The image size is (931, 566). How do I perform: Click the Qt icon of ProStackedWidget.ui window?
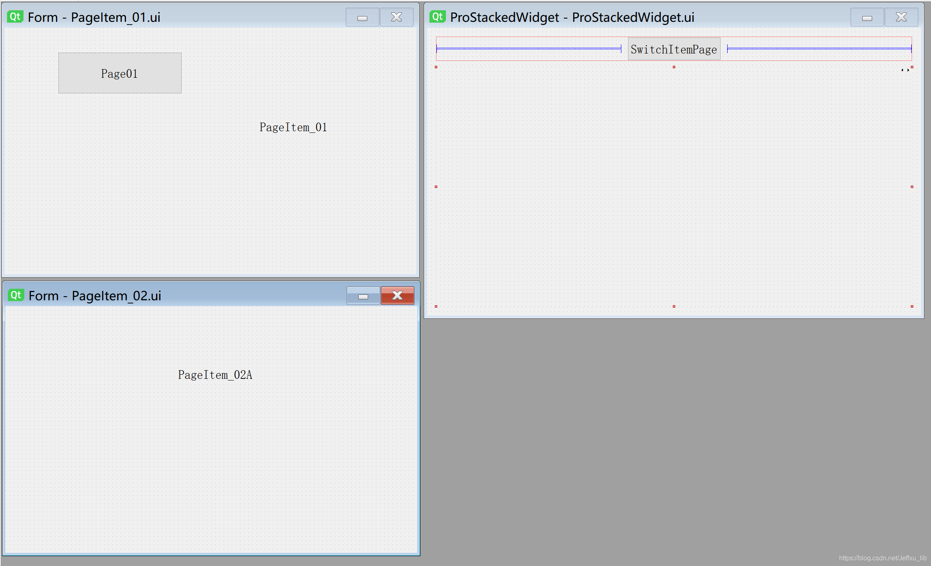point(437,17)
